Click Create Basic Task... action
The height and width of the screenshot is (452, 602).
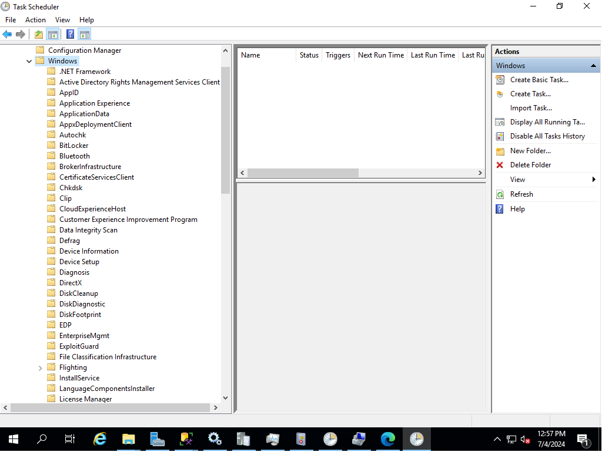(539, 80)
